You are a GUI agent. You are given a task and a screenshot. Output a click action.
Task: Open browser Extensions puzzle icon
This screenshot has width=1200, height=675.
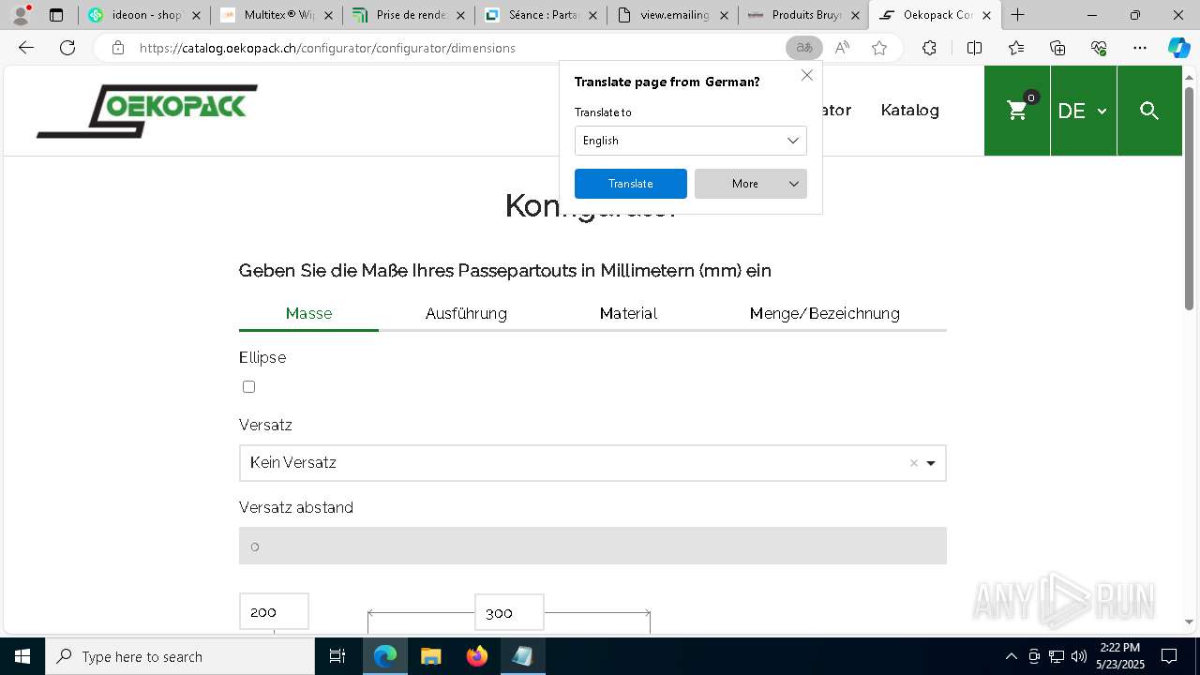click(929, 48)
